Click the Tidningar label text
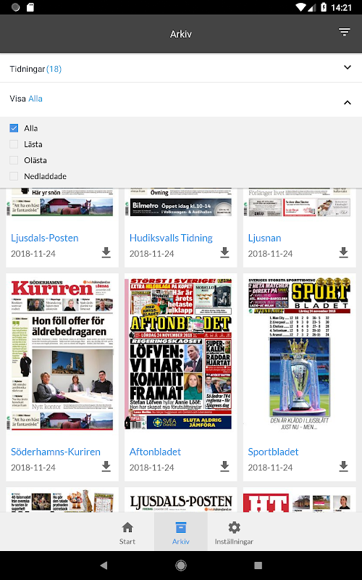The height and width of the screenshot is (580, 362). pyautogui.click(x=28, y=69)
